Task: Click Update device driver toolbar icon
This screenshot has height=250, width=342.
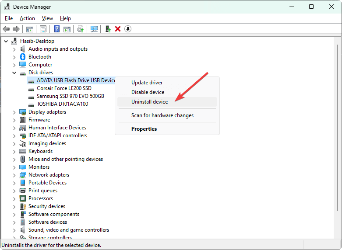Action: [x=81, y=29]
